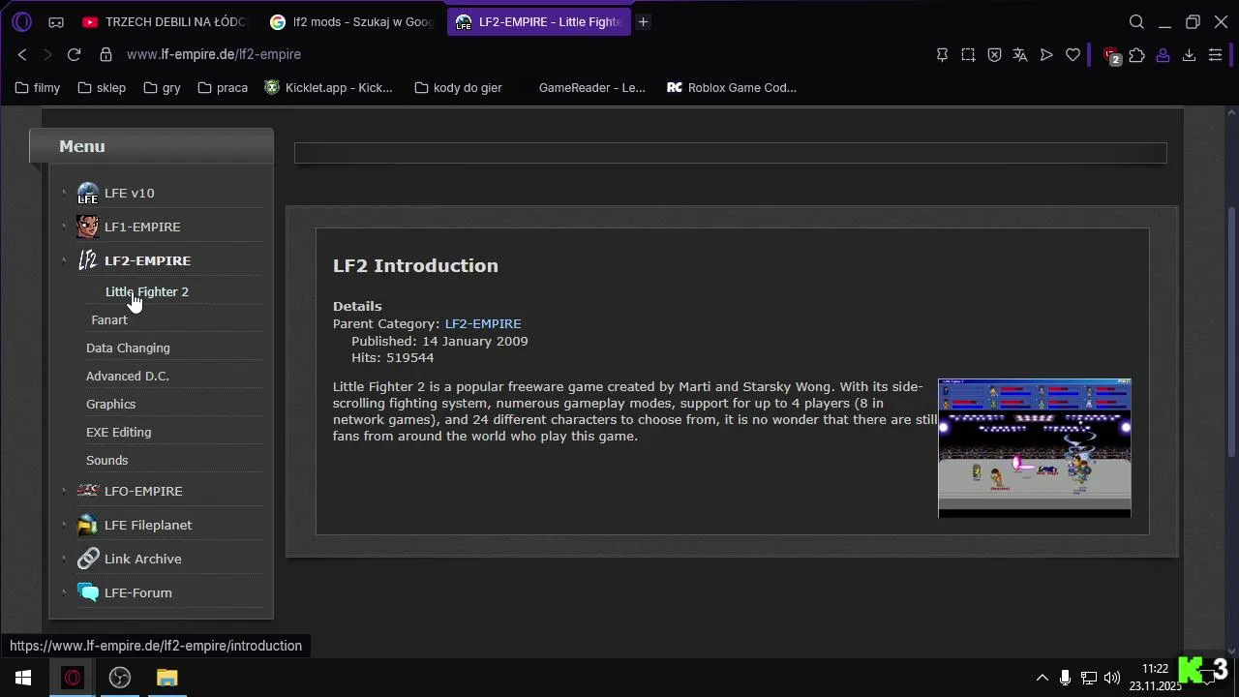Click the address bar URL field
Screen dimensions: 1239x697
pos(523,54)
